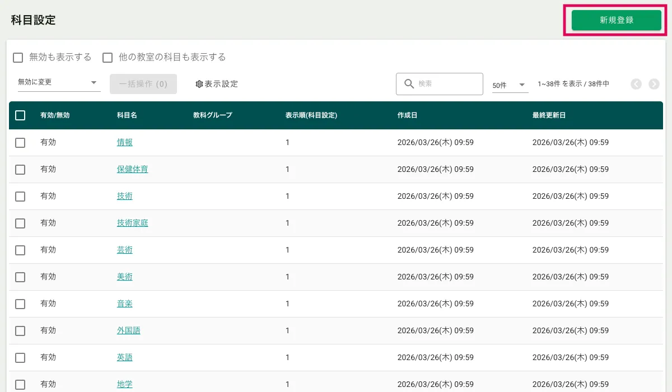Go to next page arrow

tap(654, 84)
